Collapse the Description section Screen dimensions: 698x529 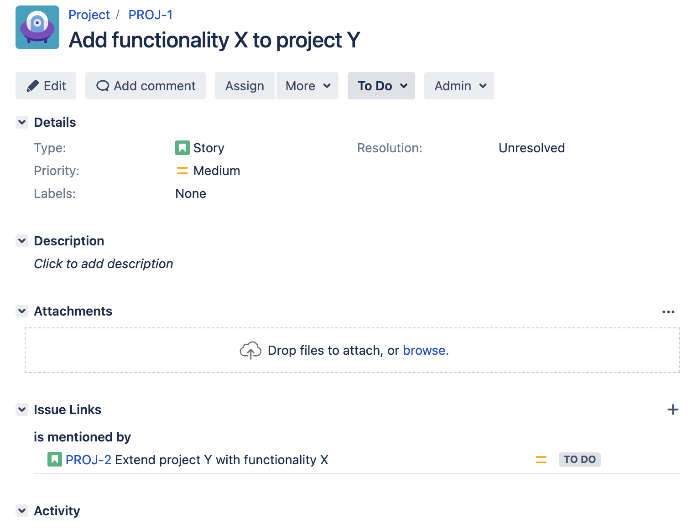click(x=22, y=241)
